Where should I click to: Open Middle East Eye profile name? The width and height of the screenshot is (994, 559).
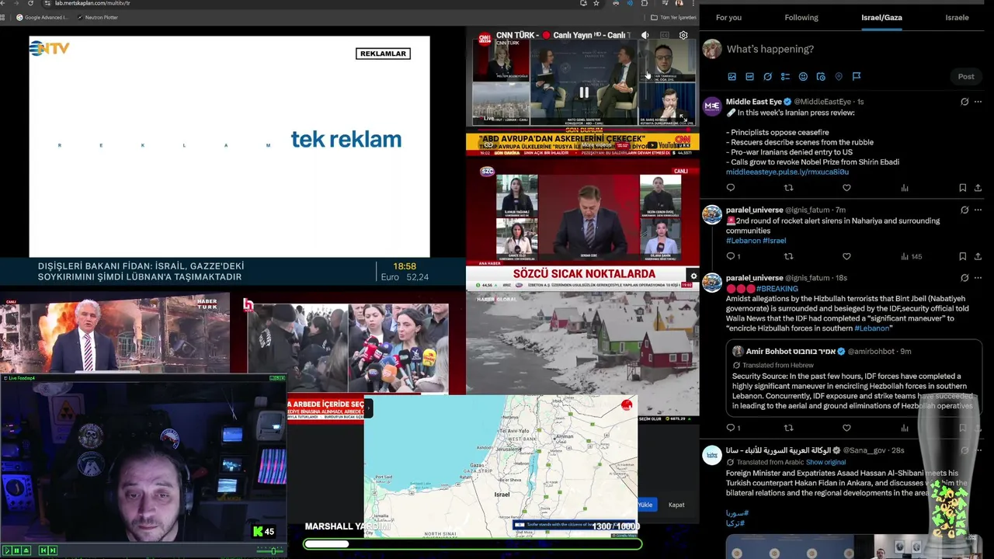click(x=753, y=102)
